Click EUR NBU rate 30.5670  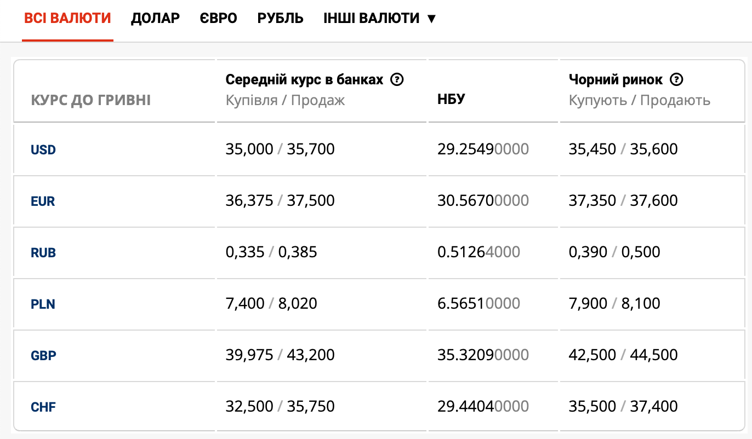point(483,200)
